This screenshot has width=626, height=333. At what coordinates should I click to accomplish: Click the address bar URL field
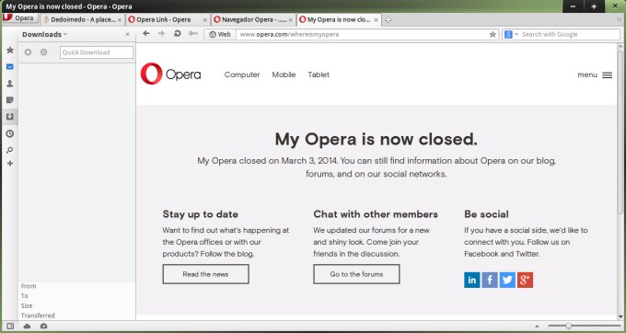point(363,34)
